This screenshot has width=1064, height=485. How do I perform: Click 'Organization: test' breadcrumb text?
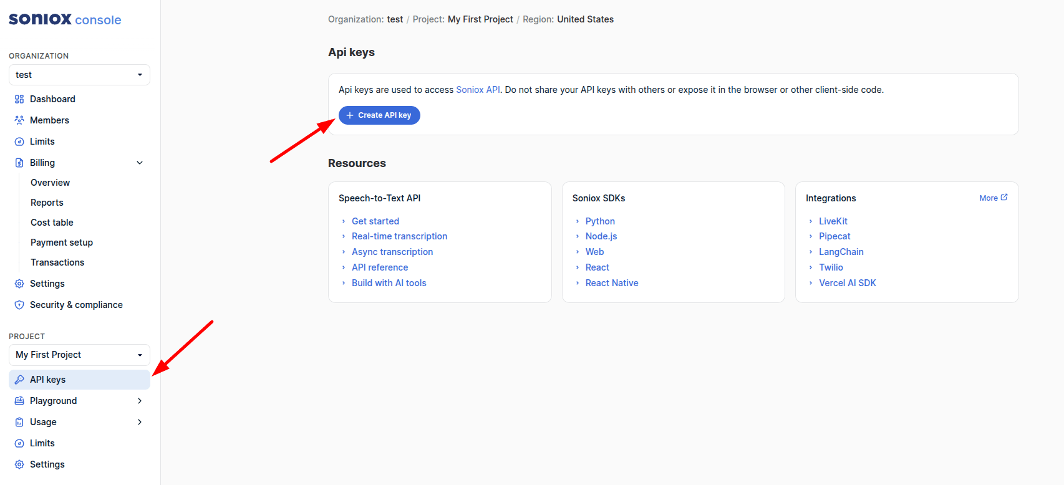(365, 19)
